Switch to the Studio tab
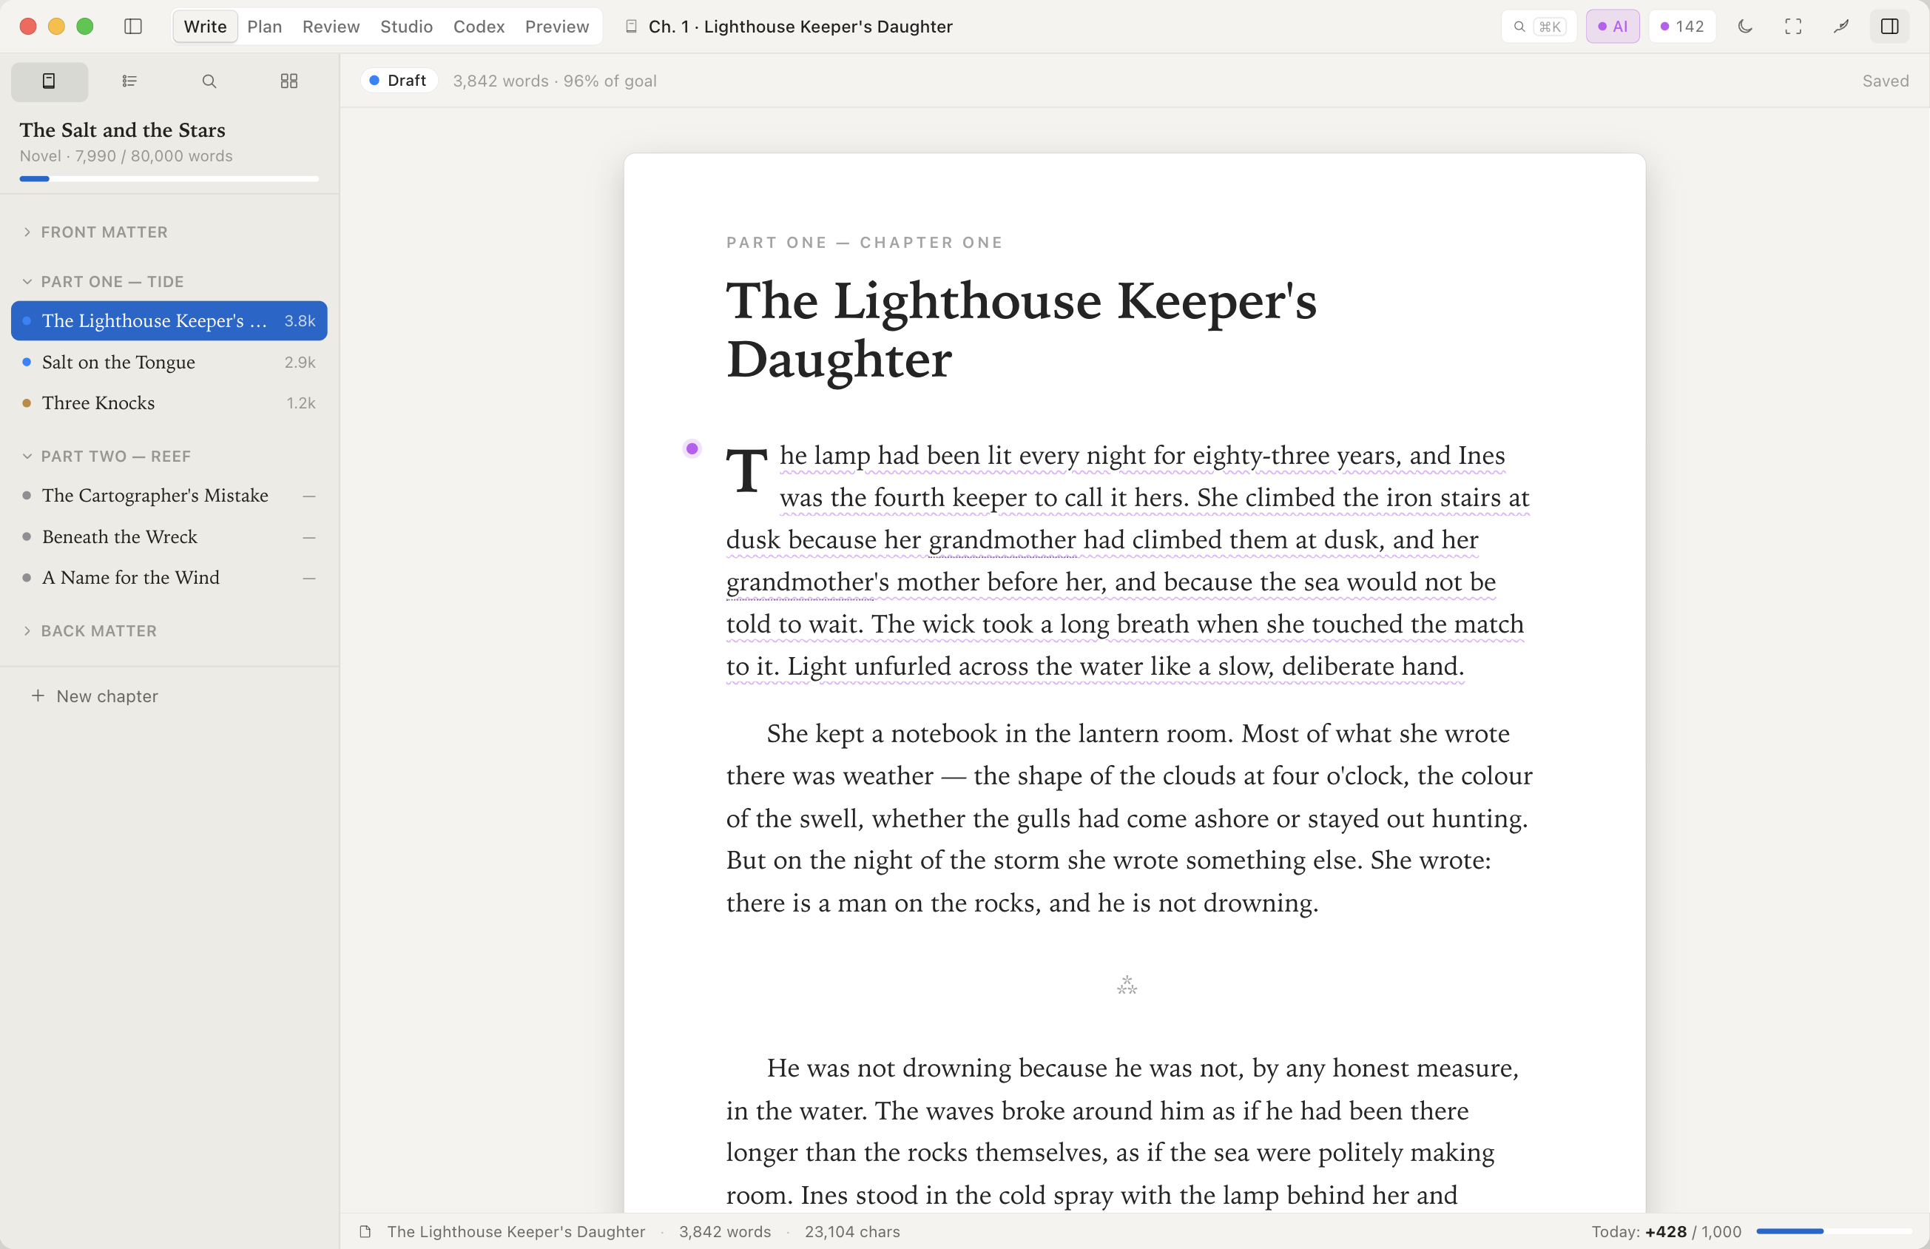The width and height of the screenshot is (1930, 1249). point(406,27)
